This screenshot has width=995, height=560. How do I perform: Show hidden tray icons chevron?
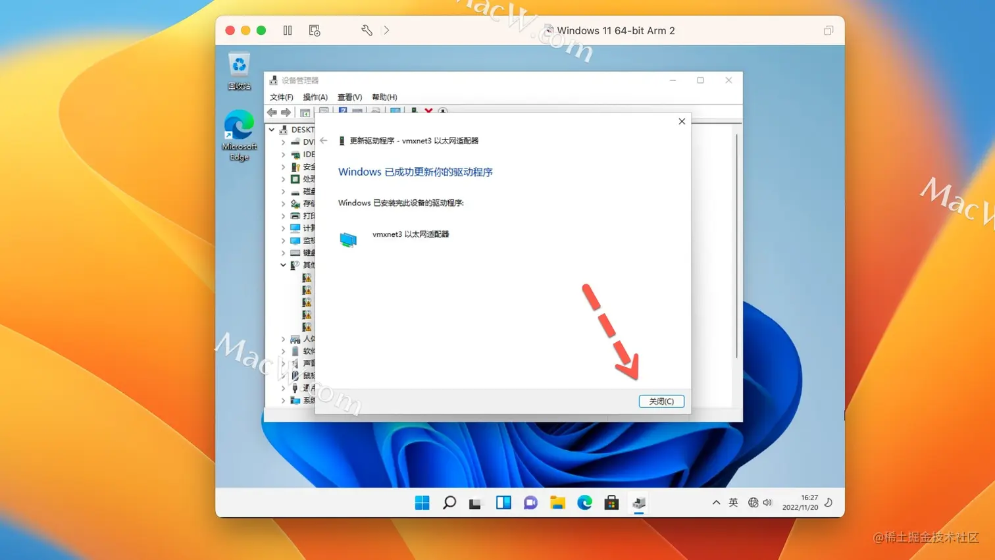coord(716,503)
